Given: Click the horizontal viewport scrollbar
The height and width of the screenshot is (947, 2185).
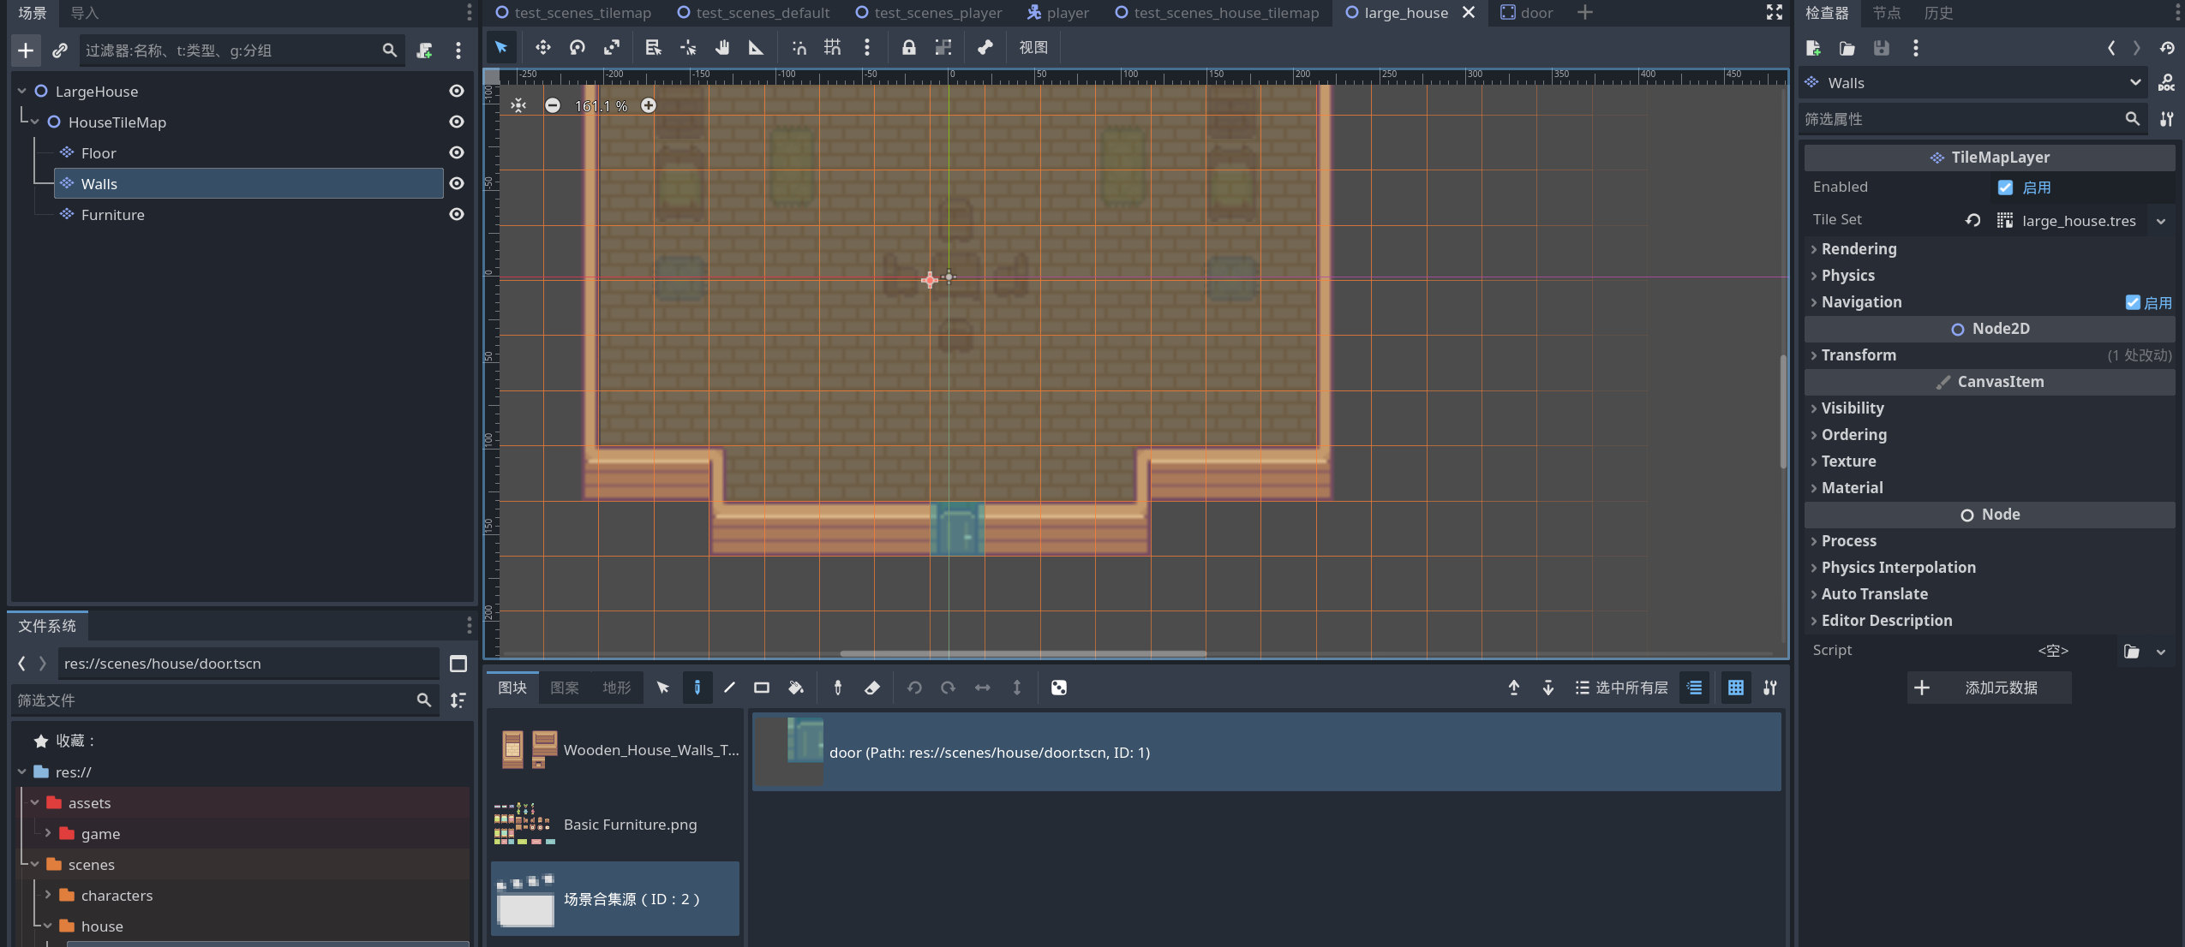Looking at the screenshot, I should point(1022,653).
